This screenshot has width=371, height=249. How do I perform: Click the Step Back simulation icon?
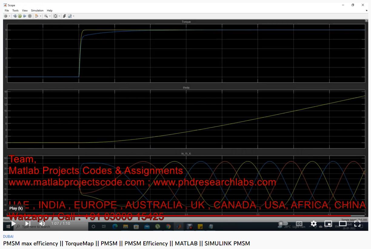[x=15, y=16]
